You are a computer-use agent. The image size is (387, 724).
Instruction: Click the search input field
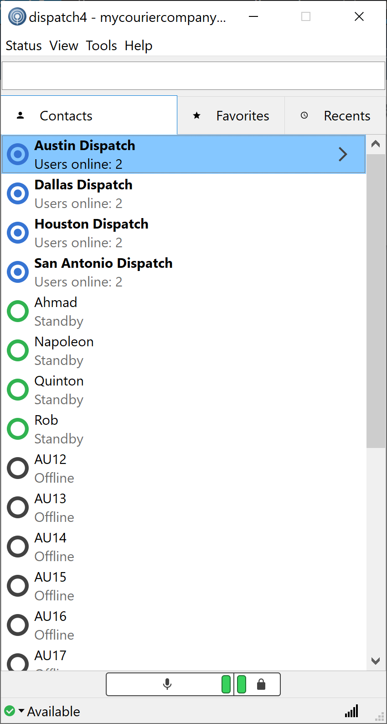pyautogui.click(x=193, y=75)
